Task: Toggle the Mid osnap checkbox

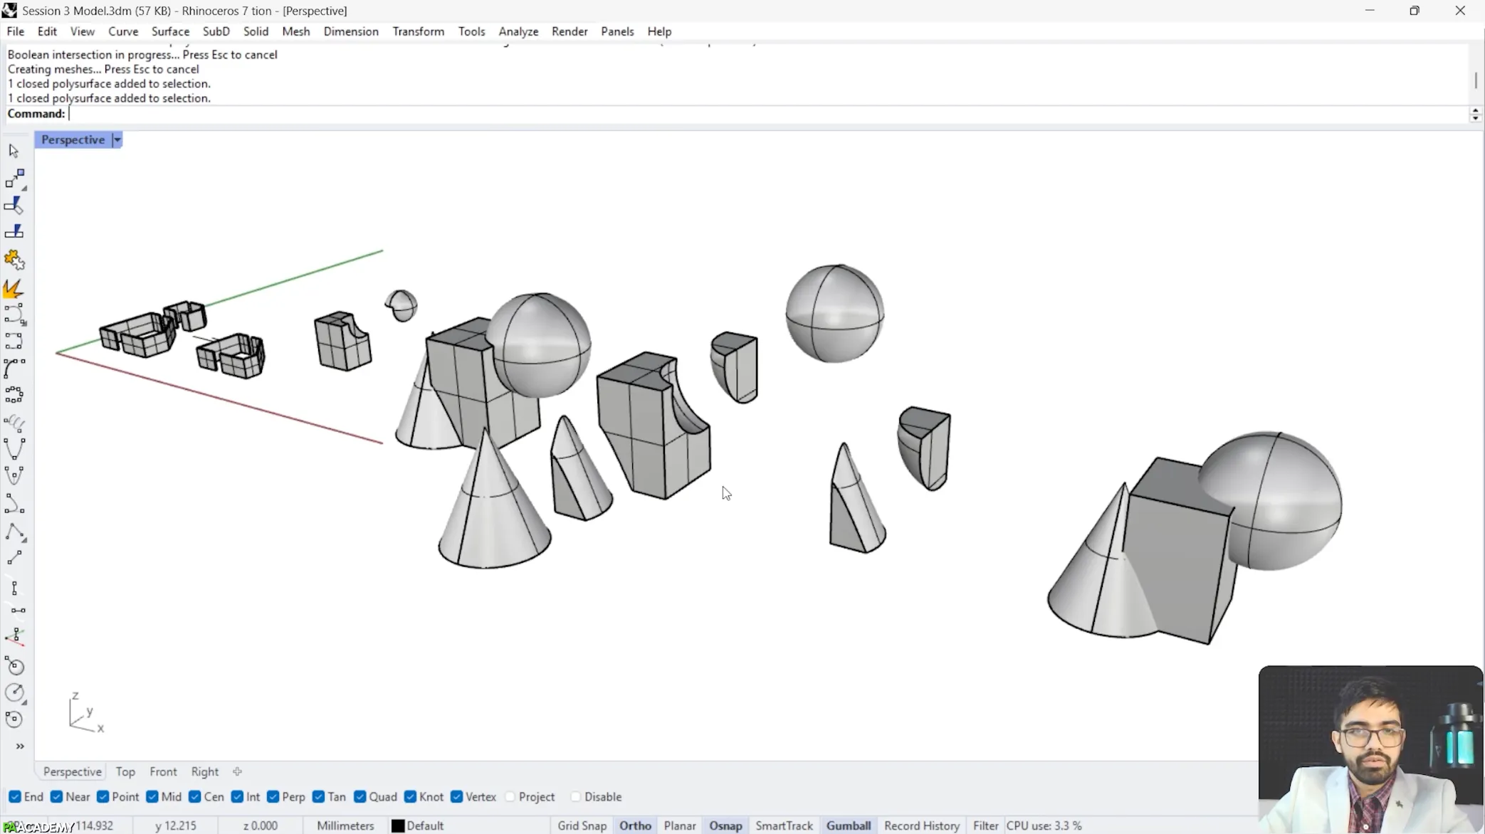Action: coord(152,796)
